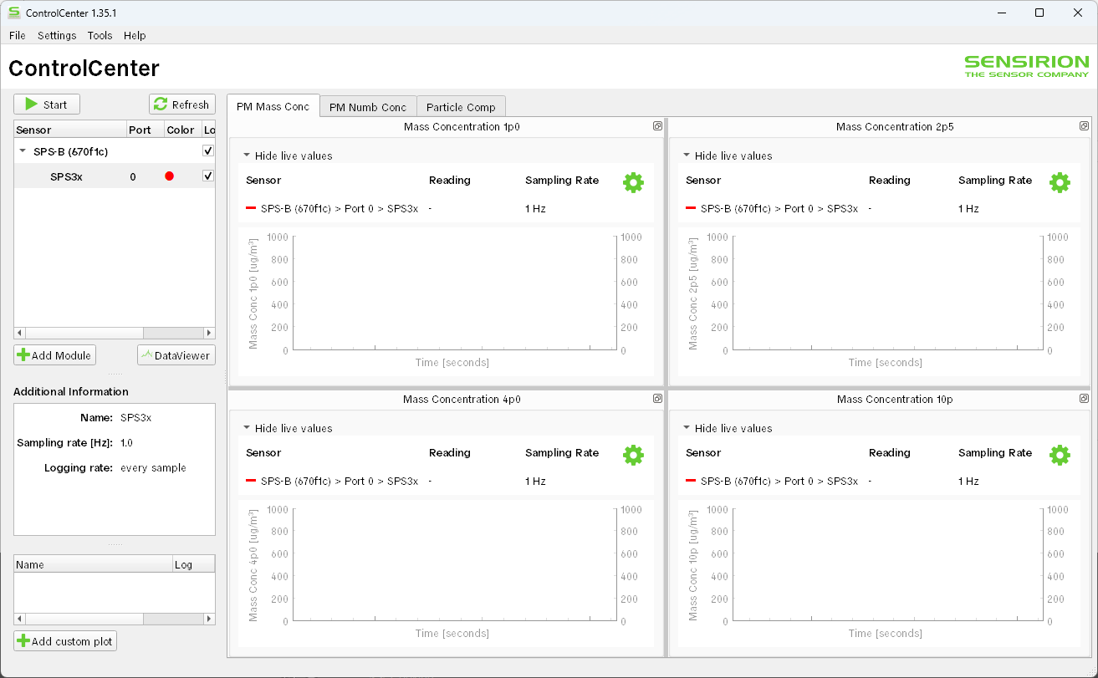Image resolution: width=1098 pixels, height=678 pixels.
Task: Click right arrow of sensor list scrollbar
Action: [210, 333]
